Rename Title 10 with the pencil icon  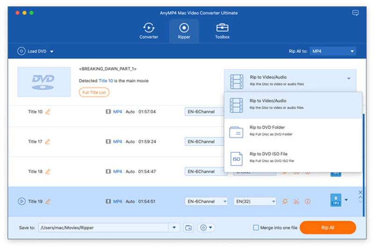pos(48,112)
